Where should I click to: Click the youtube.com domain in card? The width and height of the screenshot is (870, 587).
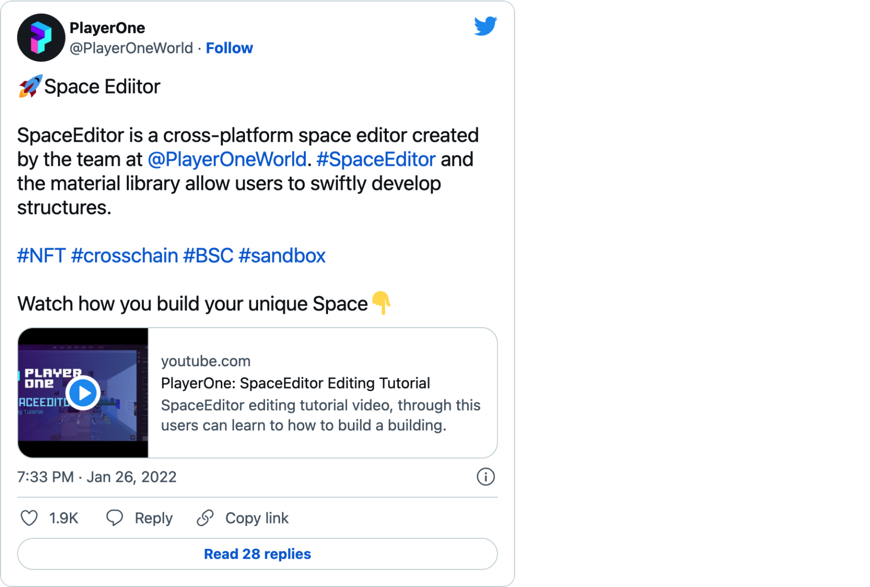(x=205, y=361)
